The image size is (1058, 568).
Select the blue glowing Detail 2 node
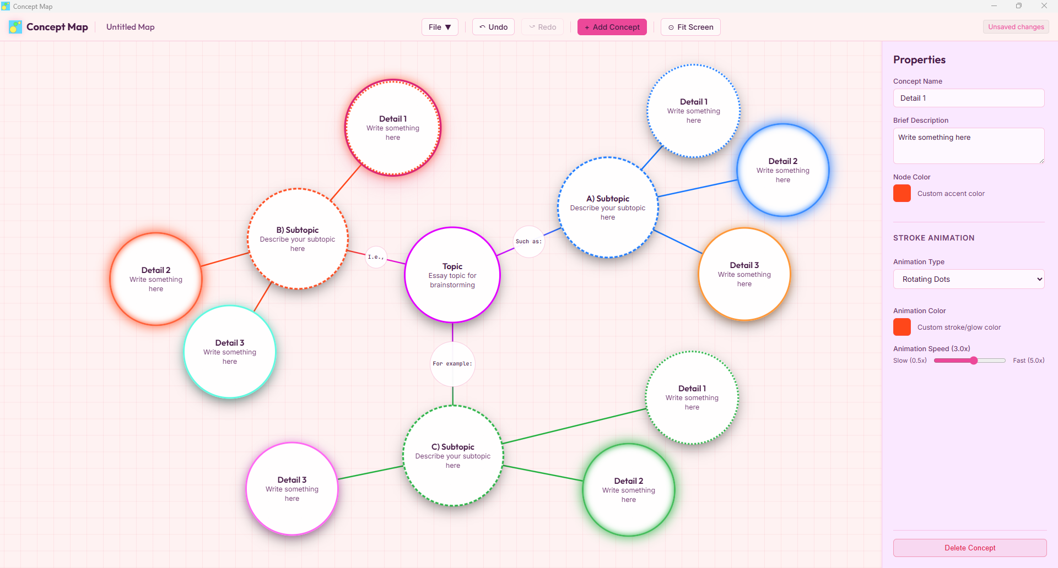coord(783,170)
